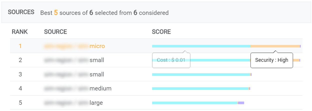Click rank number 1 in orange
This screenshot has width=312, height=111.
pyautogui.click(x=20, y=46)
